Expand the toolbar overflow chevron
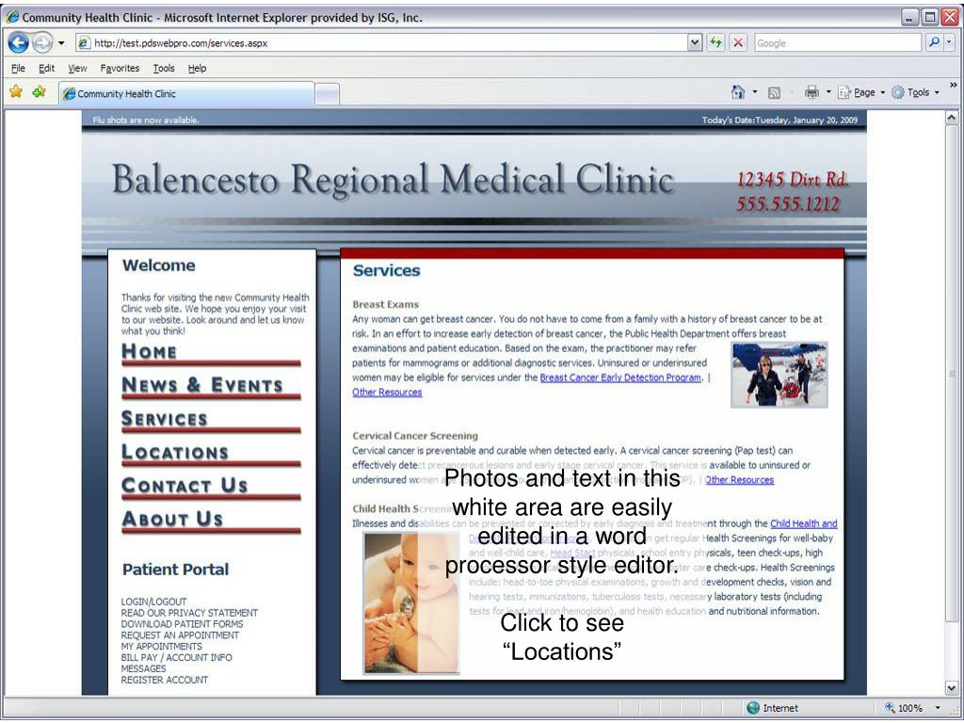964x723 pixels. [x=954, y=86]
